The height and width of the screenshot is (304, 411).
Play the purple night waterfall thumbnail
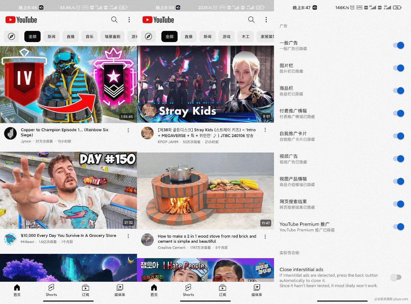pyautogui.click(x=68, y=268)
